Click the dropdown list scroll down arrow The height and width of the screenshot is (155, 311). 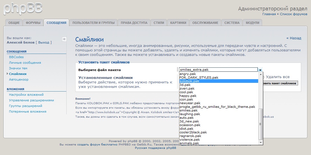point(261,143)
